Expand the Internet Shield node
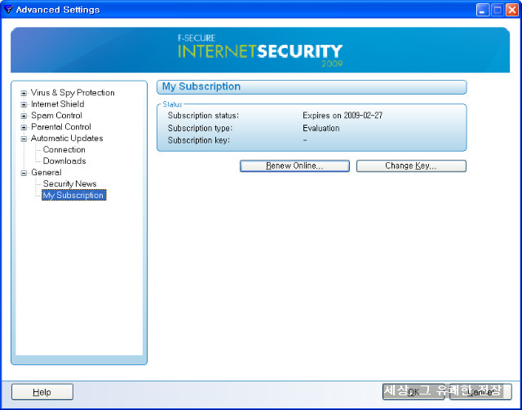The height and width of the screenshot is (410, 522). click(24, 105)
